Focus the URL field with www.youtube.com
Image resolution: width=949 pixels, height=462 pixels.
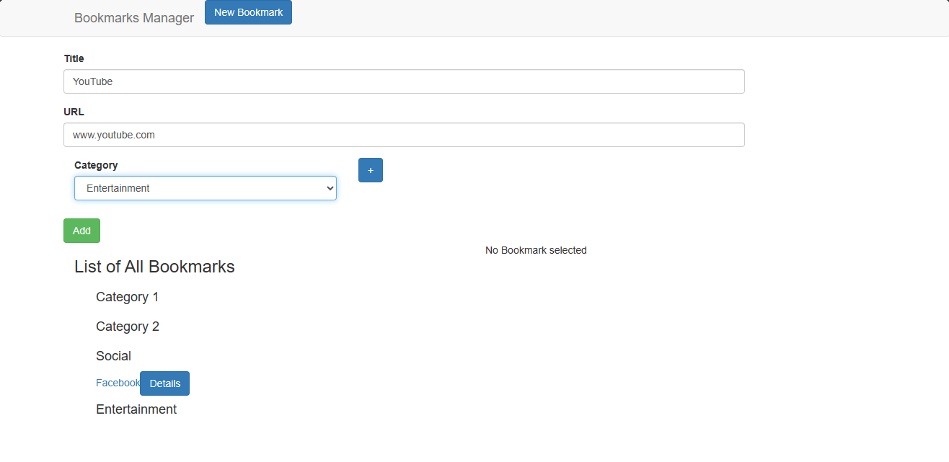[x=404, y=135]
